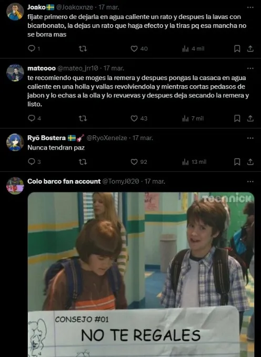Retweet Joako's bicarbonato tweet
Image resolution: width=261 pixels, height=357 pixels.
83,48
